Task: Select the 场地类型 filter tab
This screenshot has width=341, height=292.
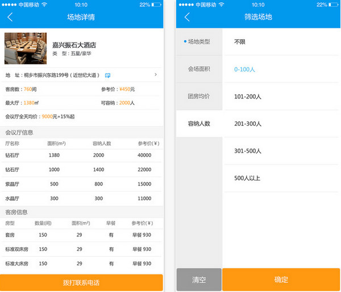Action: tap(199, 41)
